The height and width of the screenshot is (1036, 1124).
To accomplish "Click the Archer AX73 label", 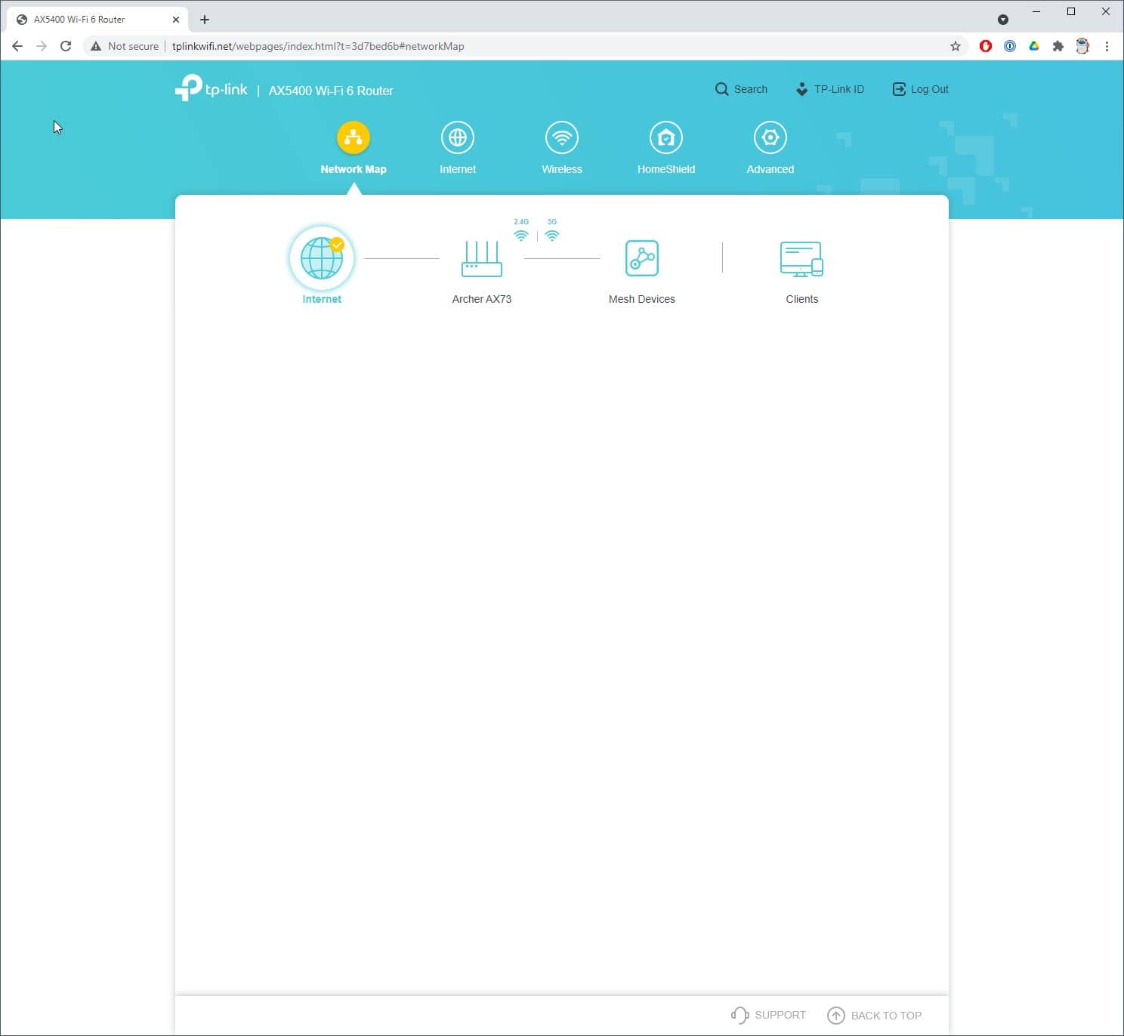I will 482,299.
